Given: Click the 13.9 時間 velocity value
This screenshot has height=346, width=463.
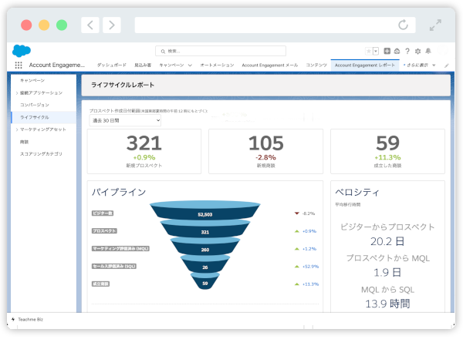Looking at the screenshot, I should click(x=387, y=304).
